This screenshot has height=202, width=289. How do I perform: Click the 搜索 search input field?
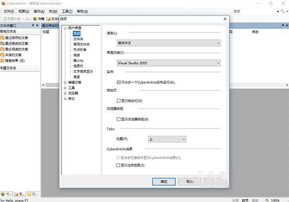click(254, 12)
